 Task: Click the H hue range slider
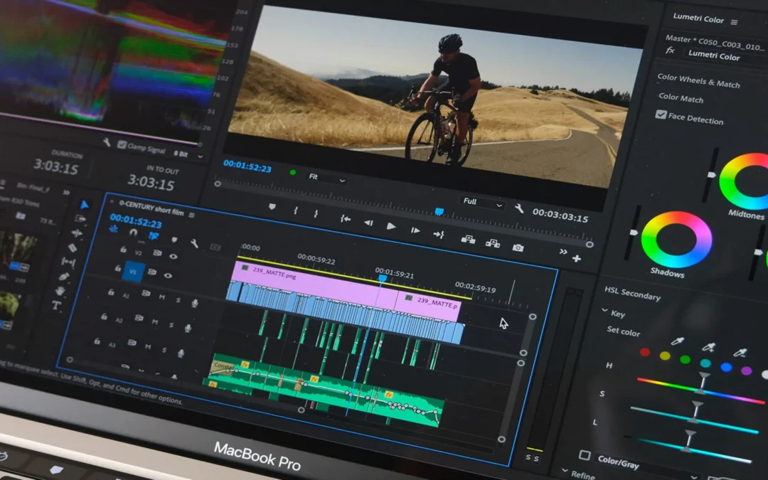point(700,390)
